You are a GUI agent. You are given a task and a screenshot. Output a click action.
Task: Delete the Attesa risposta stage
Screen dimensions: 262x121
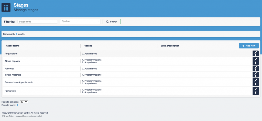pos(255,63)
